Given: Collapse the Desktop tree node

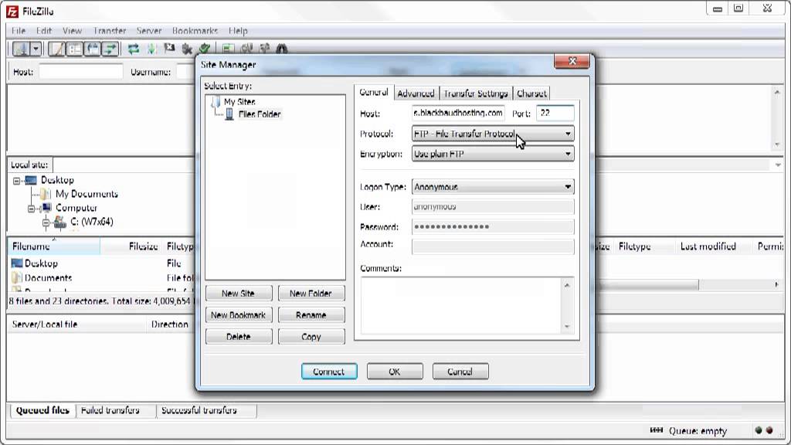Looking at the screenshot, I should (17, 181).
